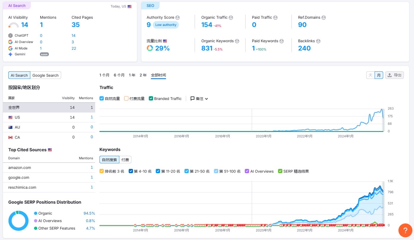Click the 流量比例 donut chart icon

coord(150,48)
